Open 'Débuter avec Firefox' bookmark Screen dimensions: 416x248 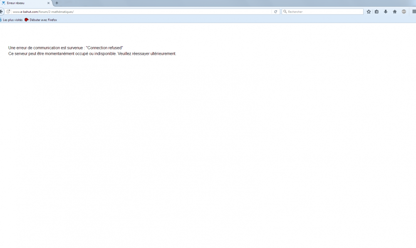pyautogui.click(x=43, y=20)
